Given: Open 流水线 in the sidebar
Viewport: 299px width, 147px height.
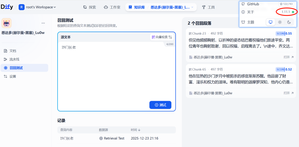Looking at the screenshot, I should click(x=24, y=59).
